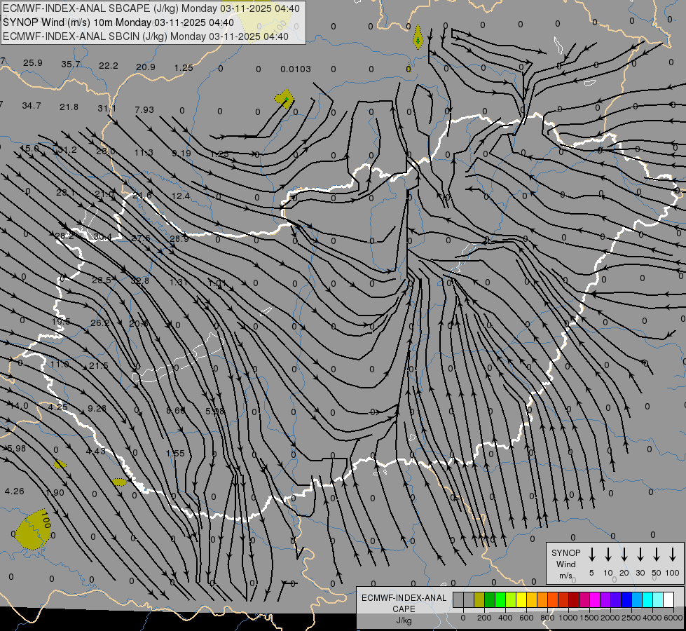Click the map value 9.28

pos(97,408)
